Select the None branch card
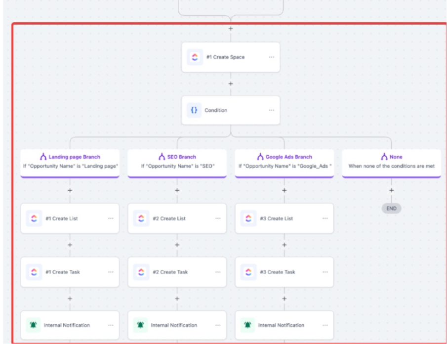This screenshot has width=447, height=344. (391, 162)
